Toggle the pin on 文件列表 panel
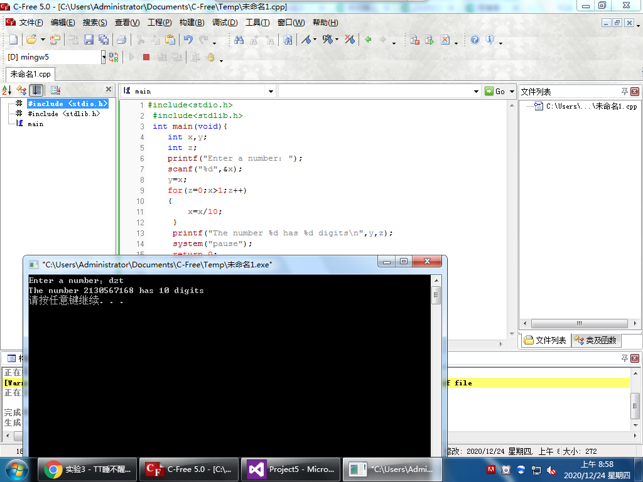This screenshot has height=482, width=643. click(x=624, y=92)
